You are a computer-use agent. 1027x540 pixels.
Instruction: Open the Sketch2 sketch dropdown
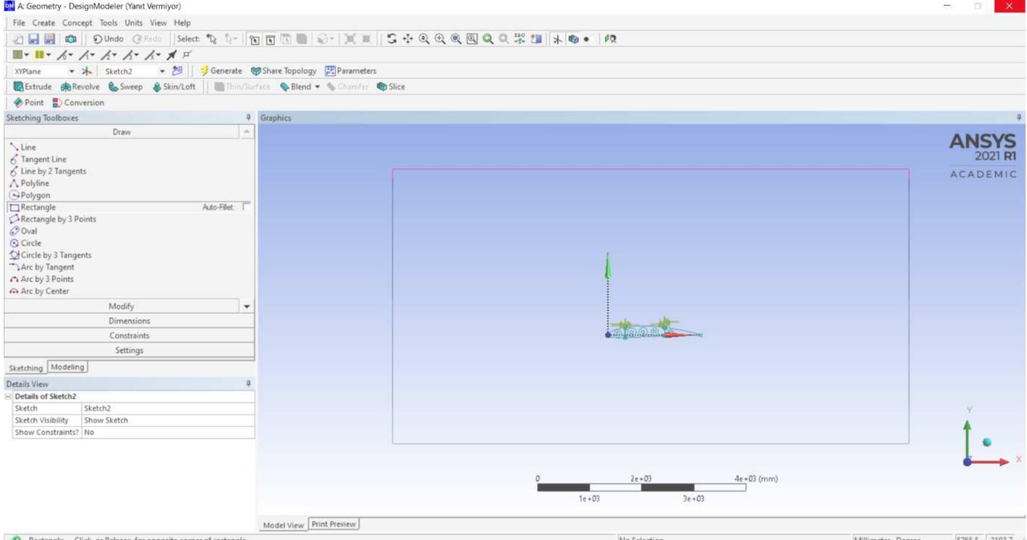tap(162, 71)
